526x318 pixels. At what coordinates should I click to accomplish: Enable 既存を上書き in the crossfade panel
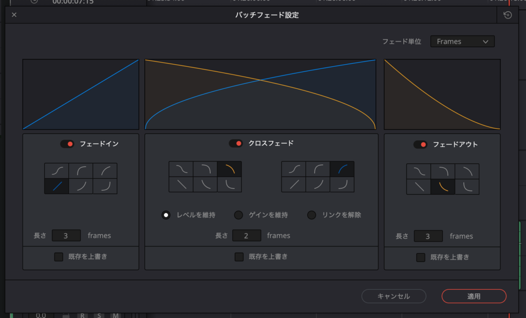coord(239,256)
